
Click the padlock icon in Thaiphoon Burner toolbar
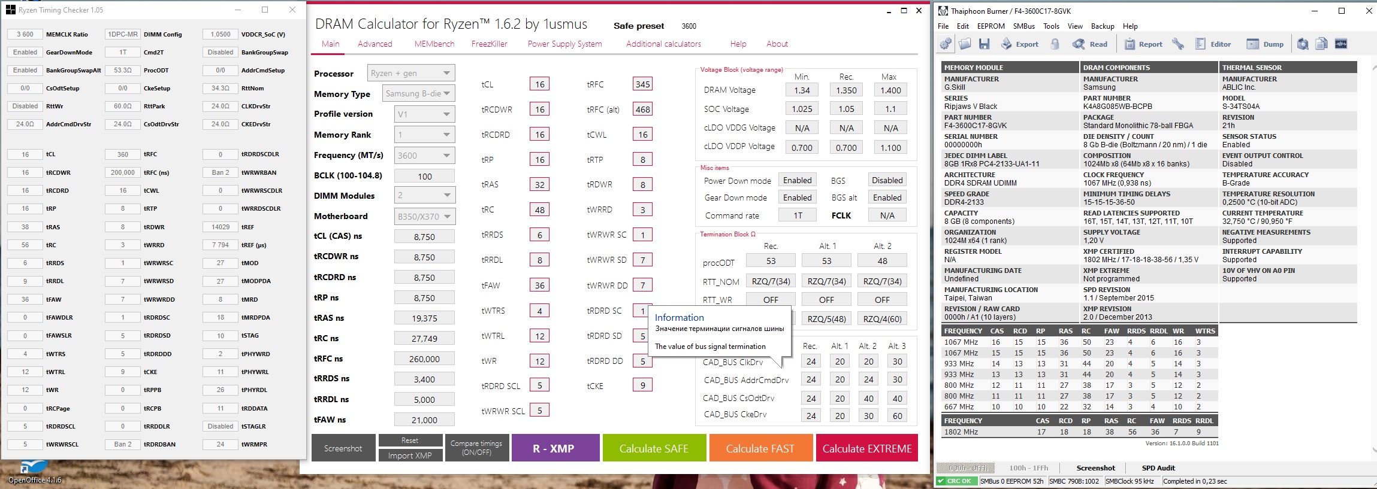pyautogui.click(x=1055, y=44)
